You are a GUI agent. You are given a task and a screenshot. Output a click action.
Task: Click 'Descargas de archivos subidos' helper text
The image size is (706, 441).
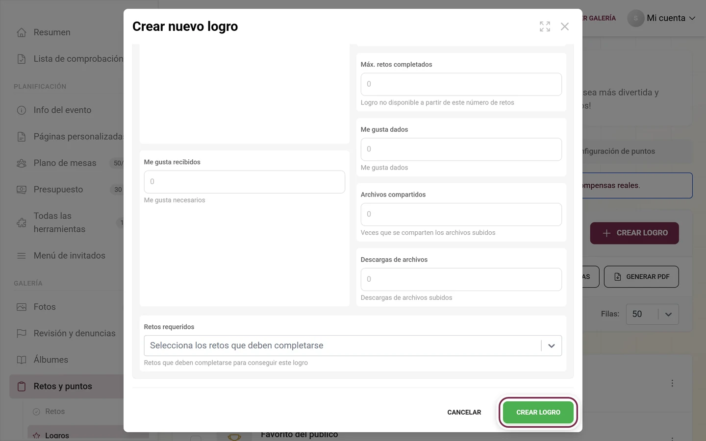pyautogui.click(x=406, y=298)
